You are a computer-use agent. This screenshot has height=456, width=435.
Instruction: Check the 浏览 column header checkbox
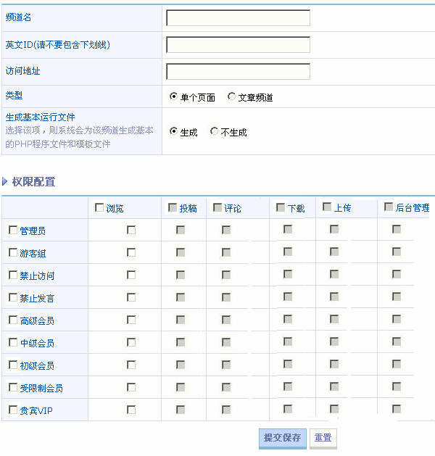tap(99, 208)
